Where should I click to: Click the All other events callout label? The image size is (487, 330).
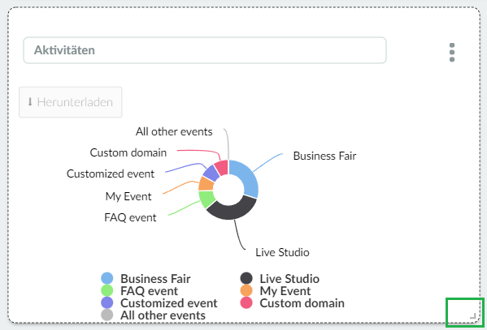(174, 131)
